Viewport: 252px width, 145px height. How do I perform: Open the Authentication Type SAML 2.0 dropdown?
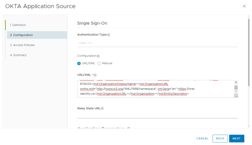click(x=157, y=43)
